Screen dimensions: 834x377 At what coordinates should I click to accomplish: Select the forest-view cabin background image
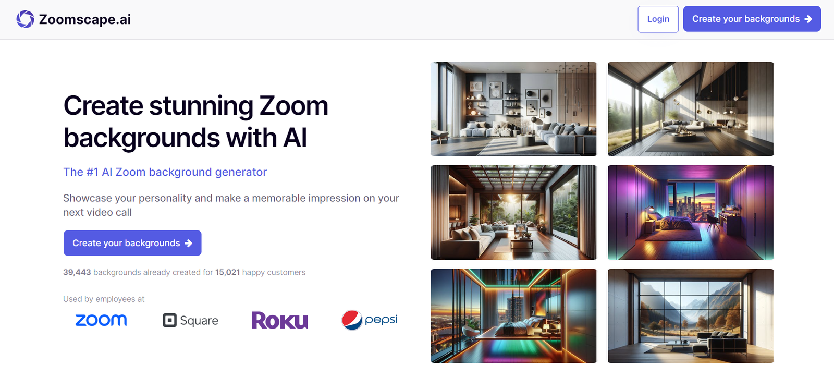pos(690,109)
